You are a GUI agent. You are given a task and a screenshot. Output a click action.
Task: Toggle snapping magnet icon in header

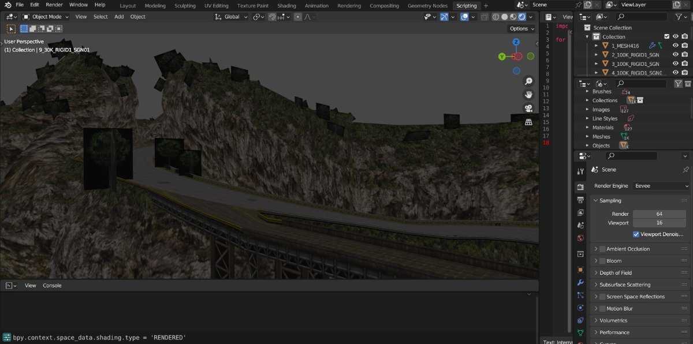point(271,17)
